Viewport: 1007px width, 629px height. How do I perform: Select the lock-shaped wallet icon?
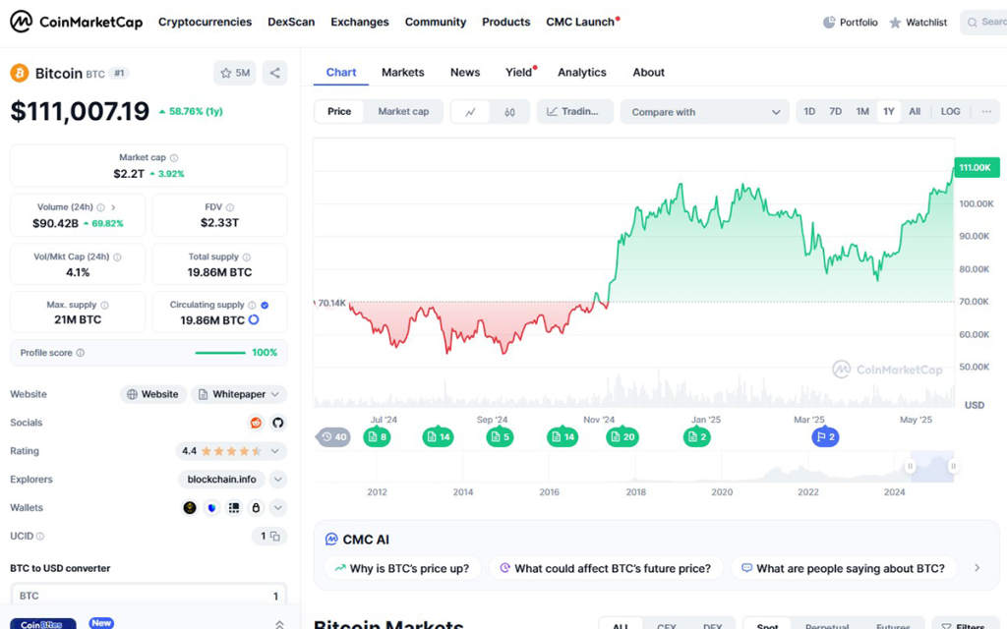[x=256, y=508]
